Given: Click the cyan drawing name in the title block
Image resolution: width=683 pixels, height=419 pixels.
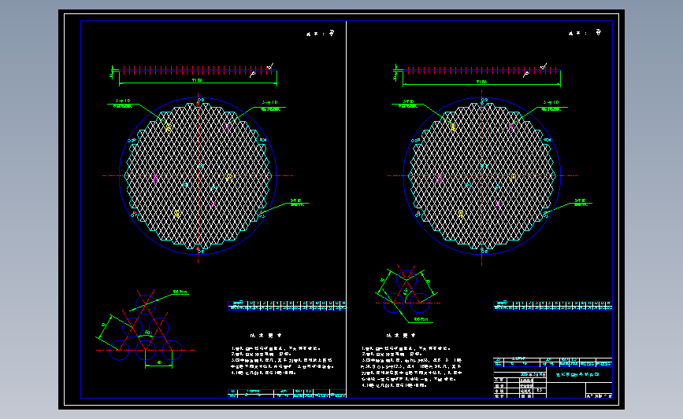Looking at the screenshot, I should [578, 374].
